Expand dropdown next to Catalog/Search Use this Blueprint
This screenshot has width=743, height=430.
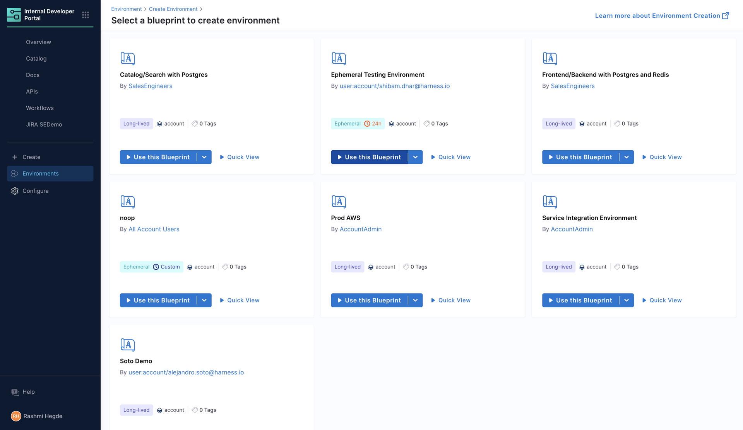(204, 157)
